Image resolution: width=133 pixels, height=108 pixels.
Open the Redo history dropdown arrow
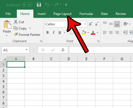click(x=61, y=4)
